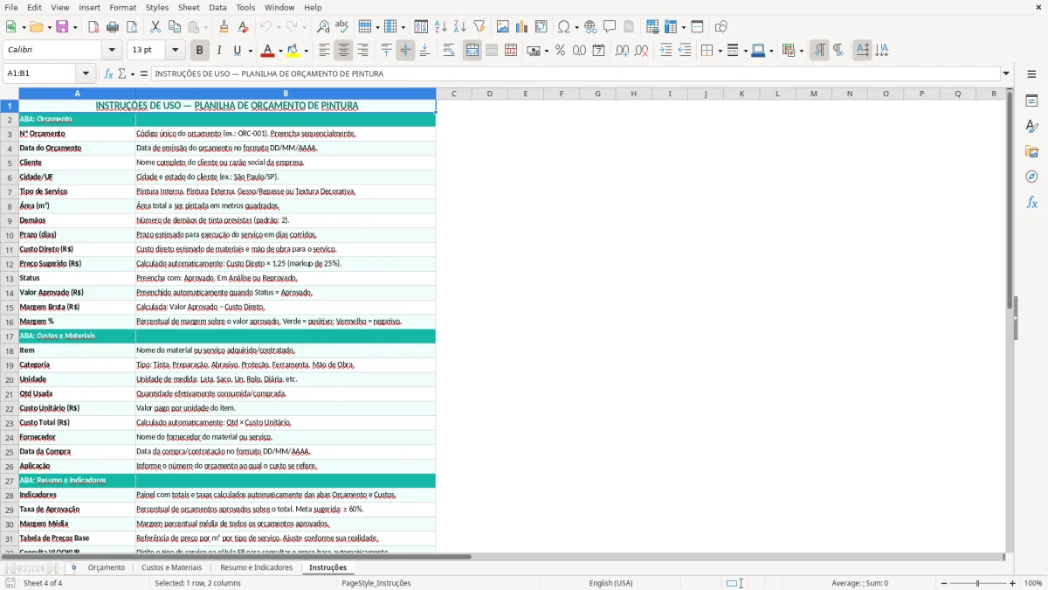Apply red Font Color swatch
This screenshot has width=1048, height=590.
tap(268, 51)
